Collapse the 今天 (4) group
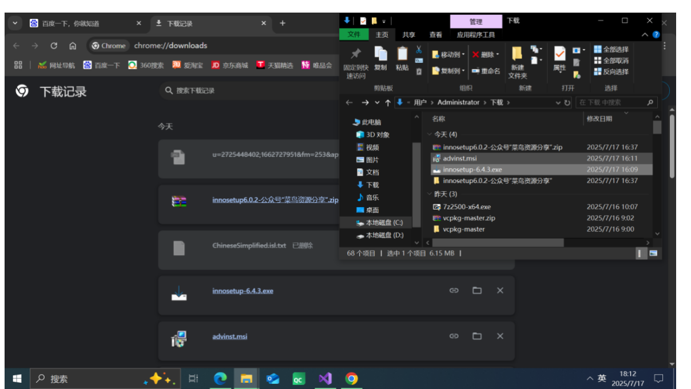The width and height of the screenshot is (691, 389). (x=430, y=134)
